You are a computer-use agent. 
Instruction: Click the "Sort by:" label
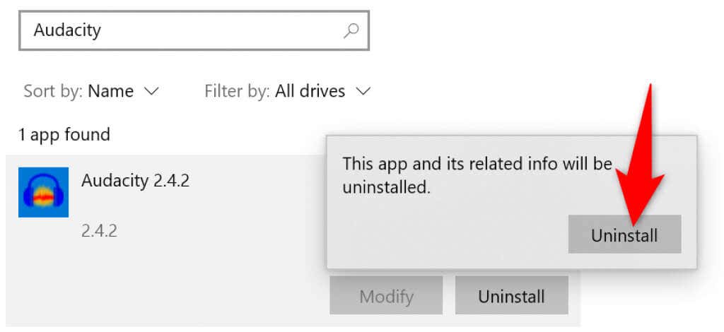click(x=53, y=91)
